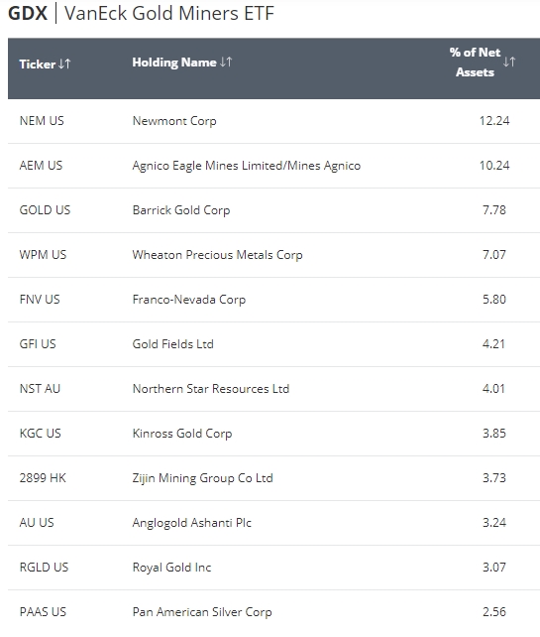
Task: Select the GDX ticker title
Action: 28,13
